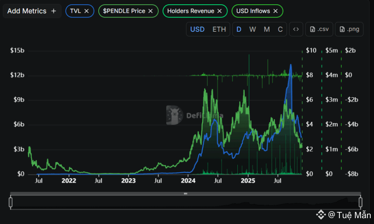Click the plus icon in Add Metrics
Screen dimensions: 374x224
(54, 11)
